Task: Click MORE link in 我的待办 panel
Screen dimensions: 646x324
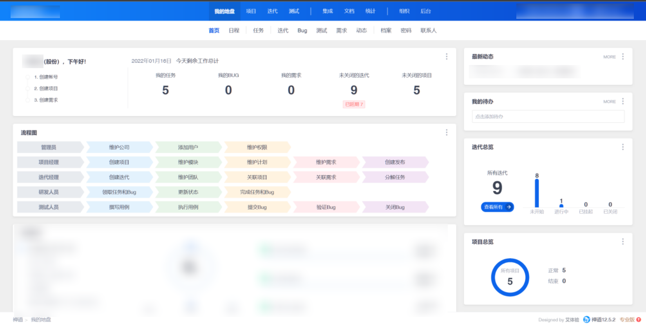Action: pyautogui.click(x=609, y=101)
